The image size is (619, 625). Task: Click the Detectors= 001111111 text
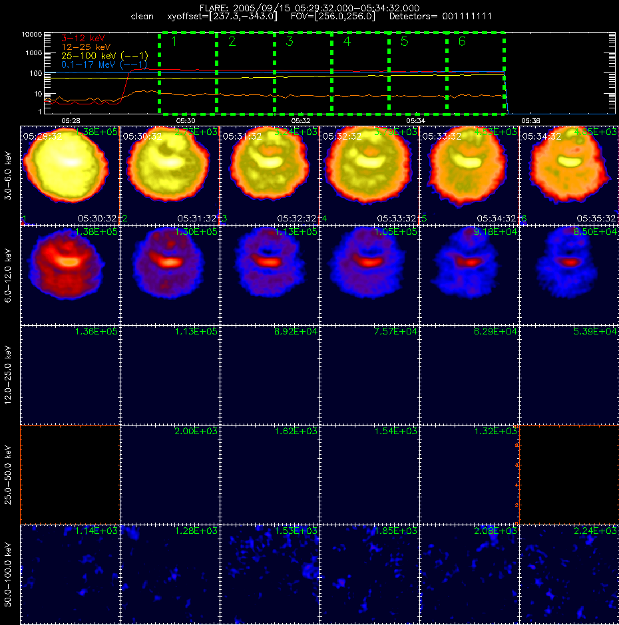[x=441, y=17]
